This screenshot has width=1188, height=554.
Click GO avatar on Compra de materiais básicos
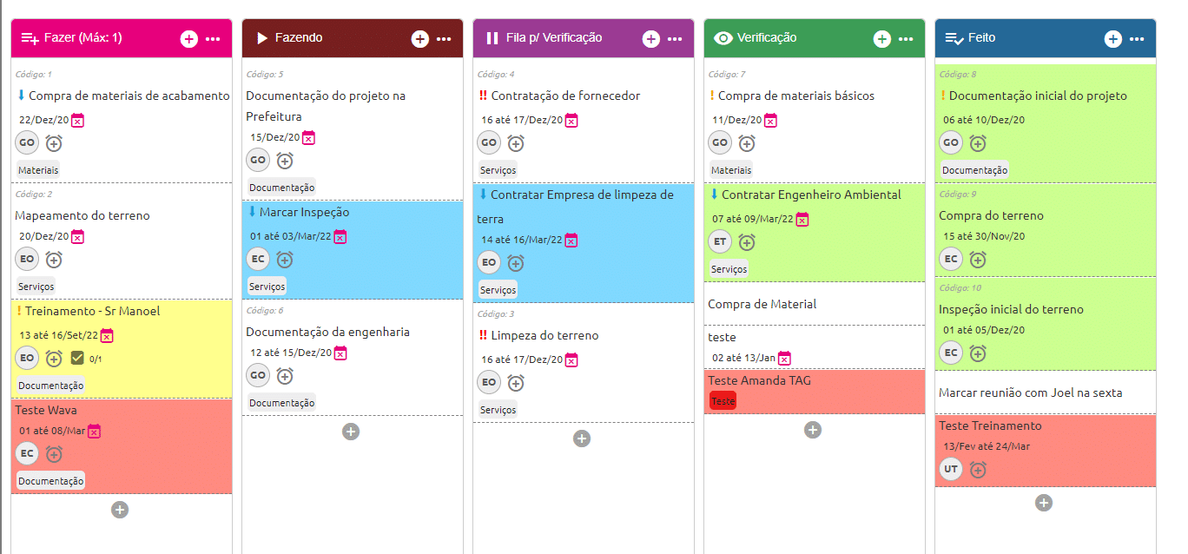click(x=720, y=142)
